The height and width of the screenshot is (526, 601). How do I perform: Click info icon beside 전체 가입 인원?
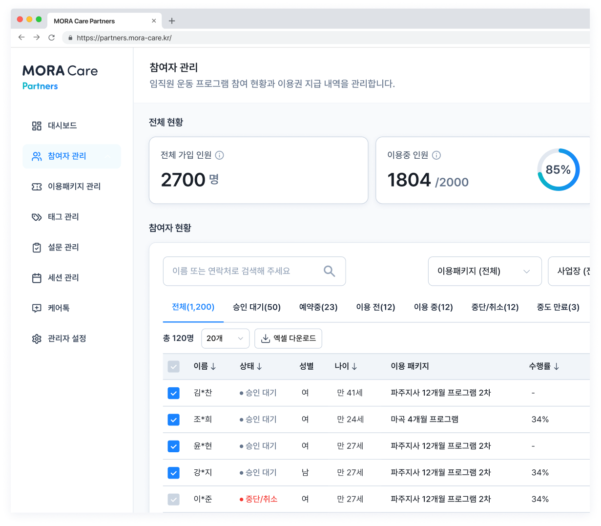click(220, 155)
